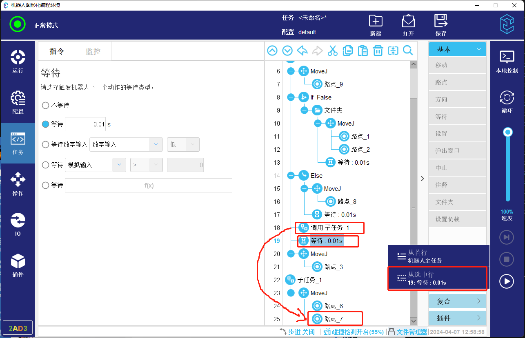The image size is (525, 338).
Task: Click the speed slider handle
Action: click(x=508, y=132)
